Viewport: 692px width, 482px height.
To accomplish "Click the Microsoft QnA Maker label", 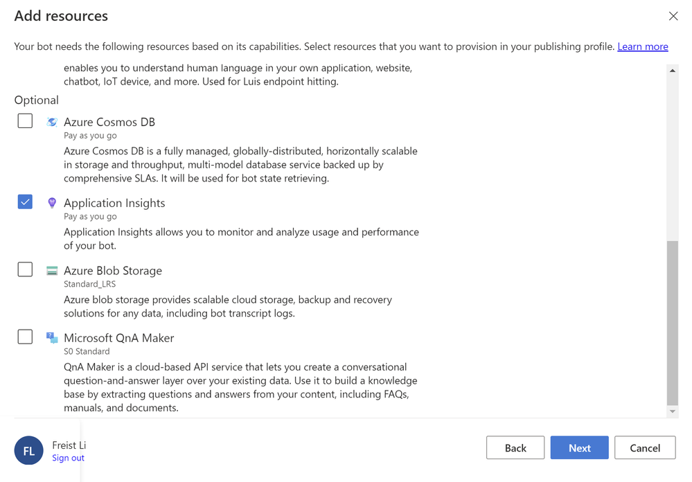I will pos(119,338).
